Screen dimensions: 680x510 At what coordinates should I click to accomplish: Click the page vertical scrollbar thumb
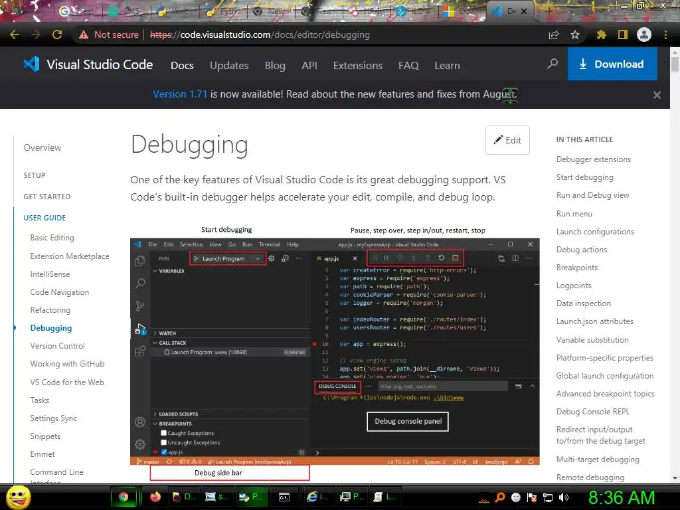[675, 64]
